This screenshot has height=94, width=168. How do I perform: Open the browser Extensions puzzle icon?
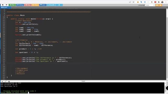click(x=159, y=2)
